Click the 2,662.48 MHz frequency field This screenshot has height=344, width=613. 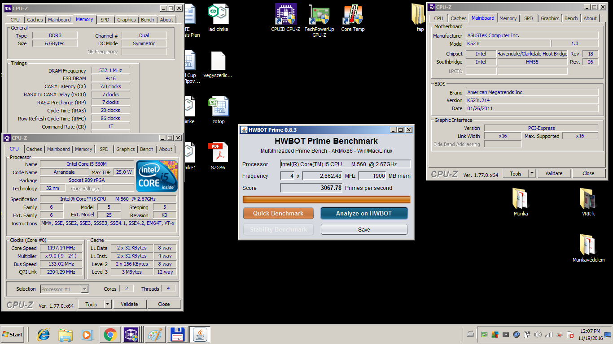323,176
